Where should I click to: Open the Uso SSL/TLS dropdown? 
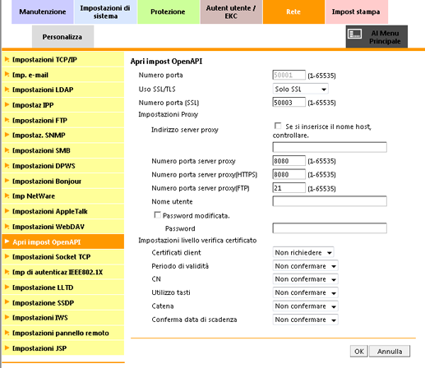tap(300, 89)
